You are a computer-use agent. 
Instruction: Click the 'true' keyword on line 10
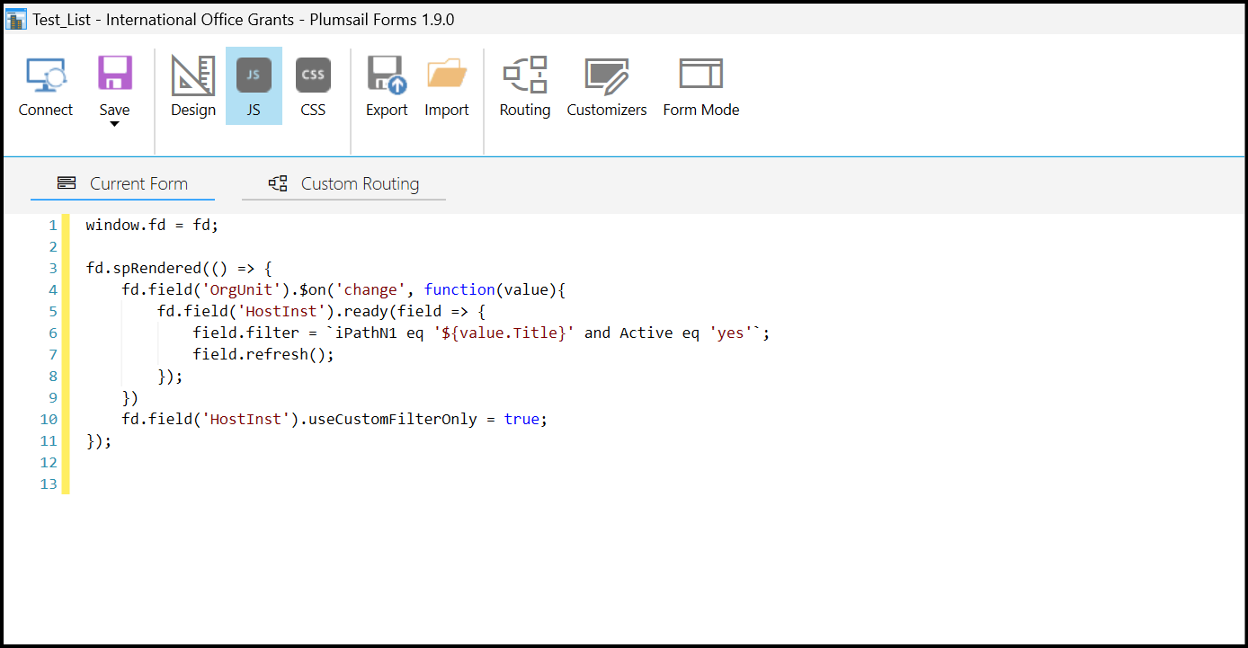pyautogui.click(x=521, y=419)
